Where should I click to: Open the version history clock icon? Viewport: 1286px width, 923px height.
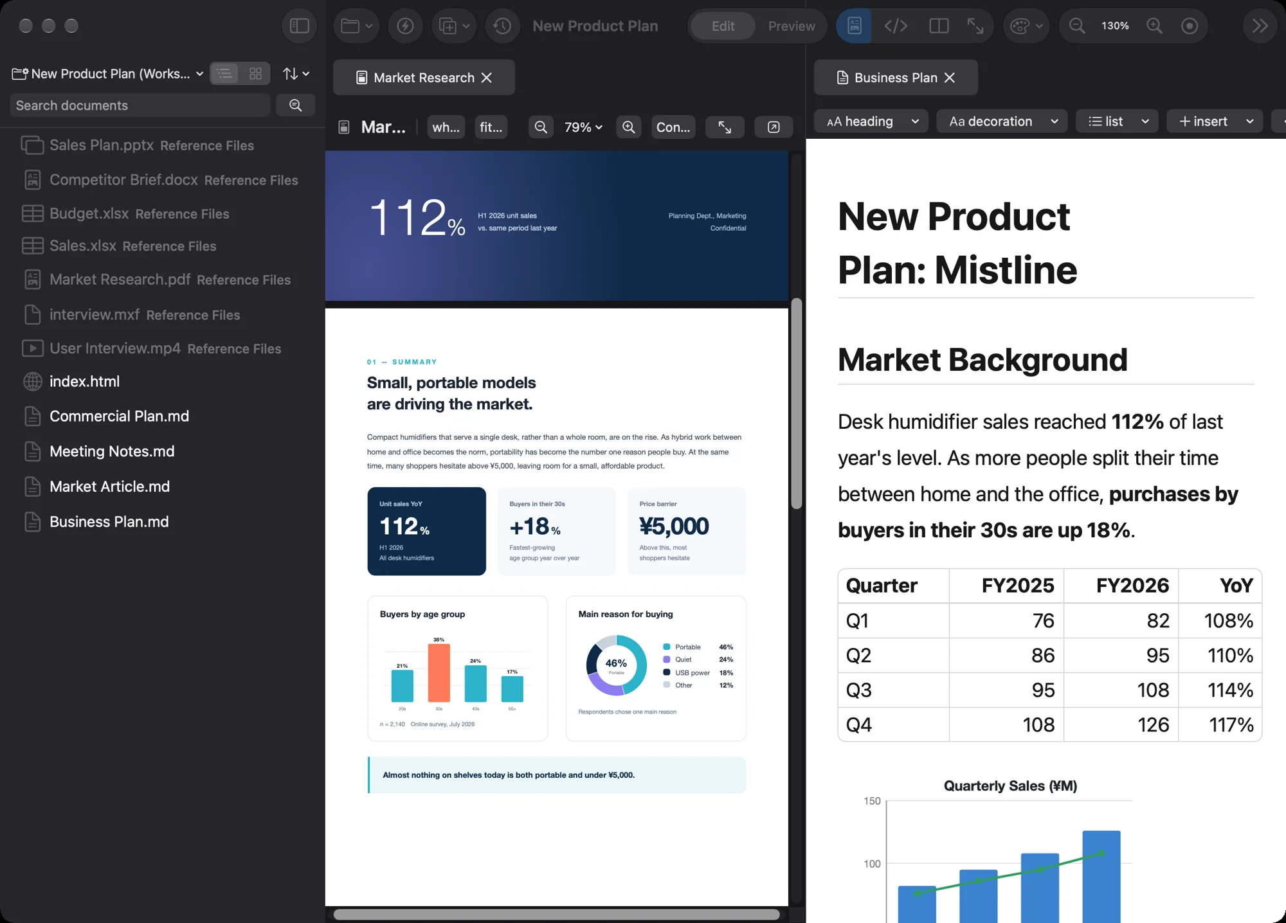[502, 26]
